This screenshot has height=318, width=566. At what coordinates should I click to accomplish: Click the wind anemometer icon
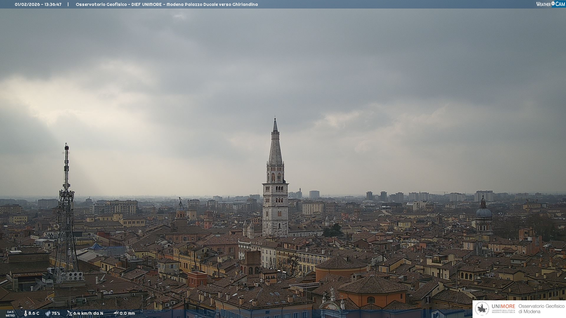click(x=69, y=313)
